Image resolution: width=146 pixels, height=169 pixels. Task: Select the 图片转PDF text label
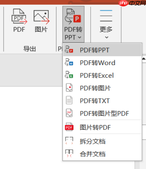pos(95,127)
